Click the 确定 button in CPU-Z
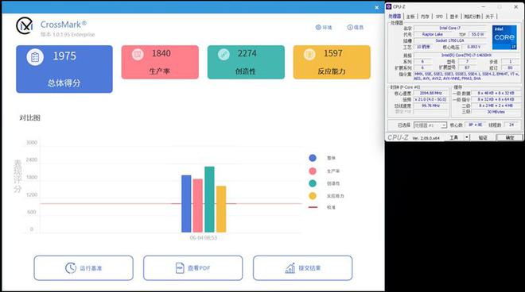Image resolution: width=525 pixels, height=292 pixels. tap(510, 137)
